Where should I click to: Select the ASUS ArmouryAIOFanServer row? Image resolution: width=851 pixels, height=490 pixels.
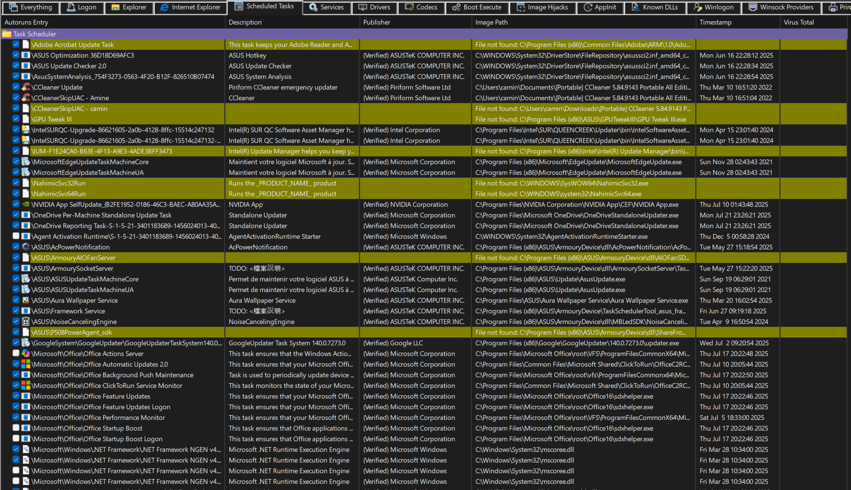424,258
